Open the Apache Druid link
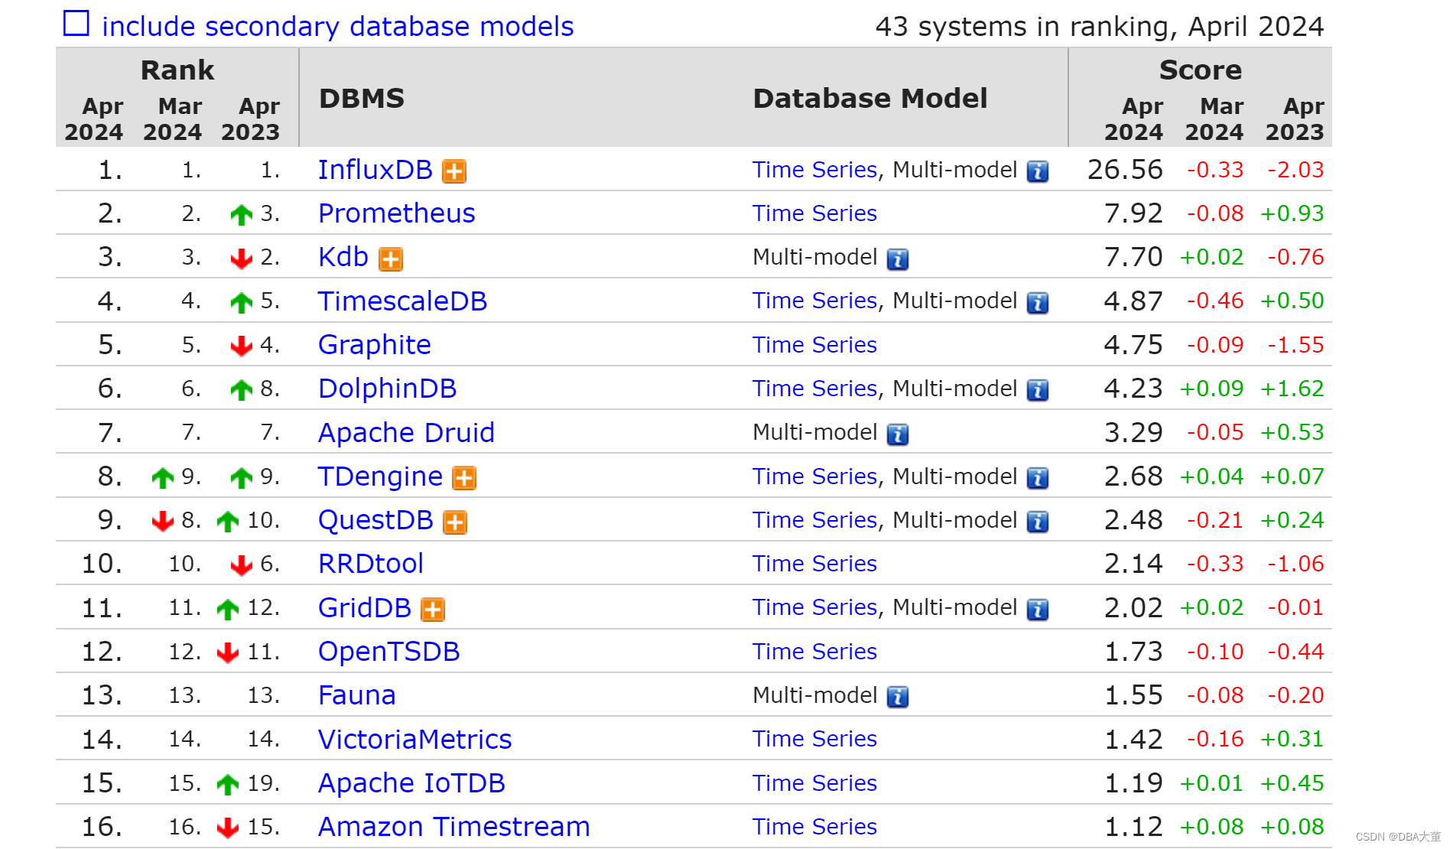1453x849 pixels. (x=407, y=433)
